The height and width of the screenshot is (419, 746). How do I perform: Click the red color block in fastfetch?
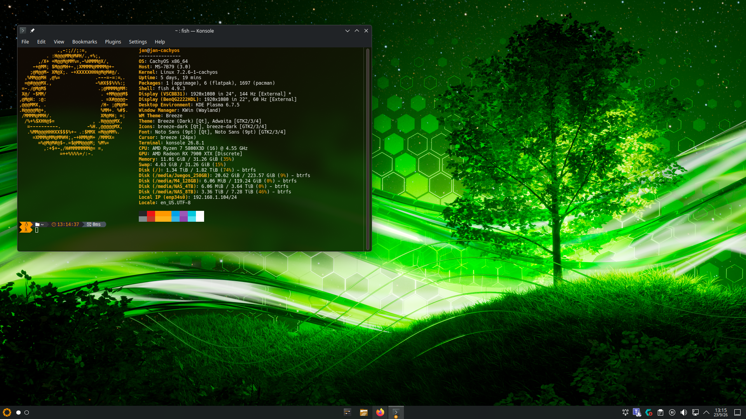pos(151,214)
